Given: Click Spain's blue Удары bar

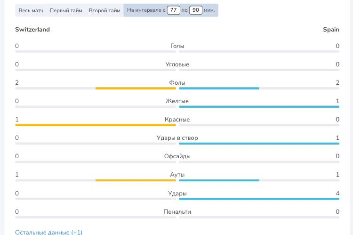Looking at the screenshot, I should [x=259, y=199].
